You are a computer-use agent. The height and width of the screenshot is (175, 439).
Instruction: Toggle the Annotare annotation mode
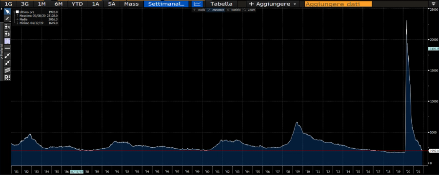[216, 10]
